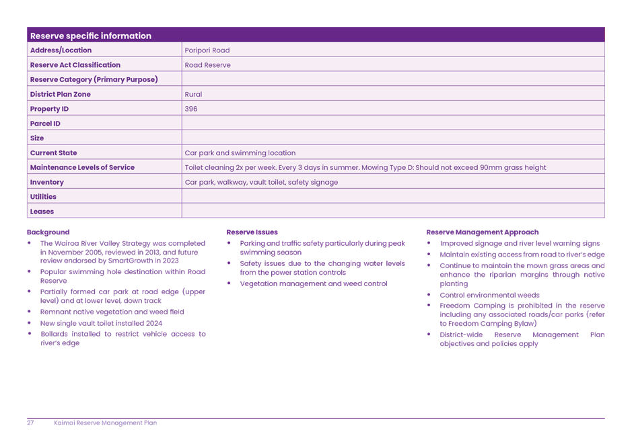
Task: Click the "Road Reserve" classification value
Action: 207,65
